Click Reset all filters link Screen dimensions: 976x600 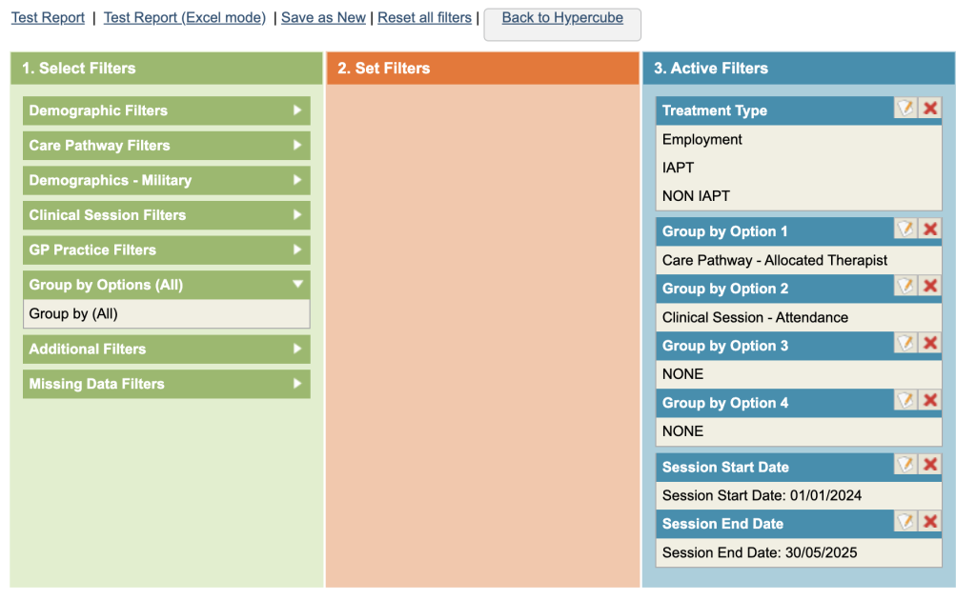424,18
